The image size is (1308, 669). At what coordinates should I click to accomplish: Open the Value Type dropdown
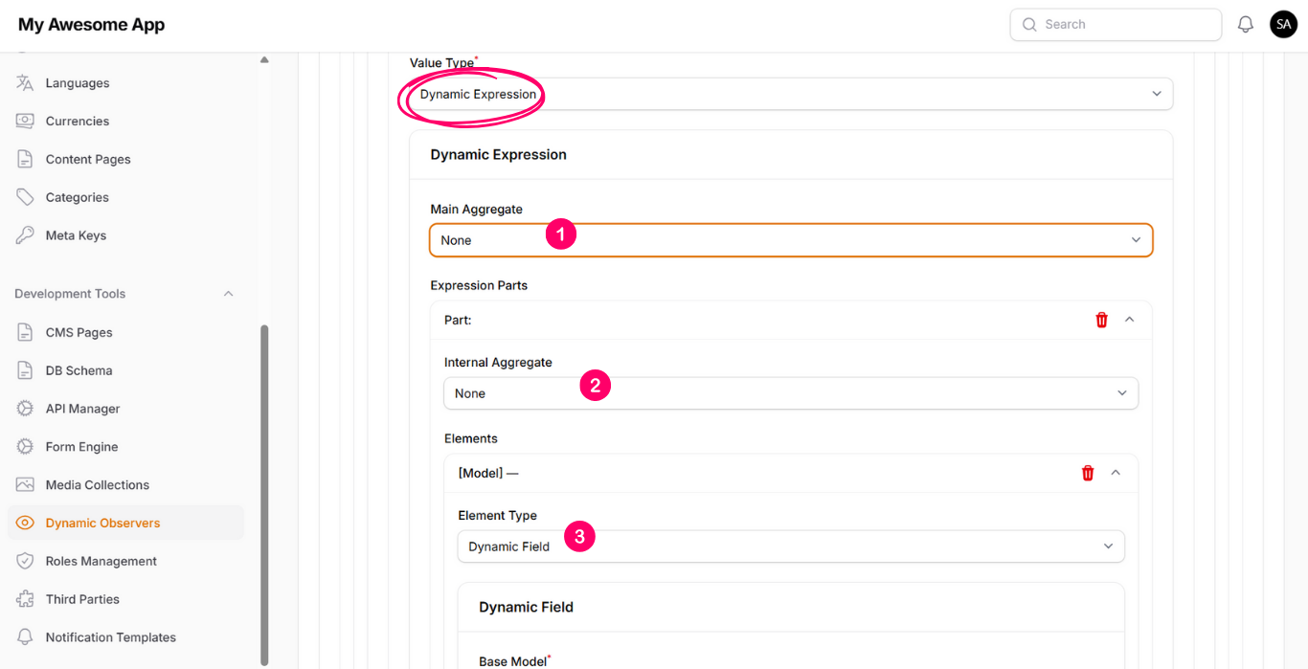pyautogui.click(x=790, y=94)
